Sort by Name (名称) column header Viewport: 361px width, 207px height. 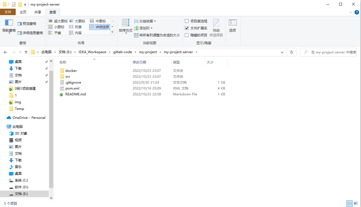click(x=94, y=62)
